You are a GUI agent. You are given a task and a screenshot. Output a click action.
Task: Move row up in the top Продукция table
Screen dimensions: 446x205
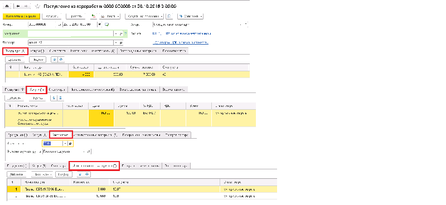[54, 60]
